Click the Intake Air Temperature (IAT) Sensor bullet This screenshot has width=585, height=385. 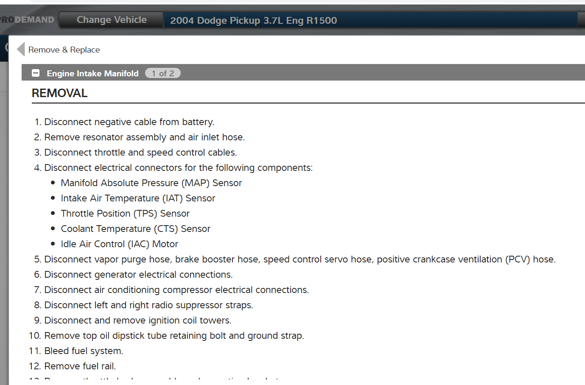pyautogui.click(x=138, y=198)
